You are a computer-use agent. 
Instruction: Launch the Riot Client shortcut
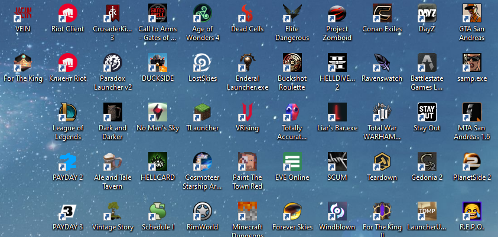[68, 14]
